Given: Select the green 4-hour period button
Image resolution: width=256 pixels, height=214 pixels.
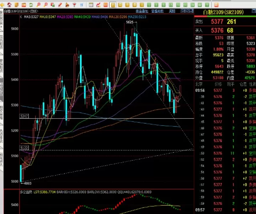Looking at the screenshot, I should [x=200, y=5].
